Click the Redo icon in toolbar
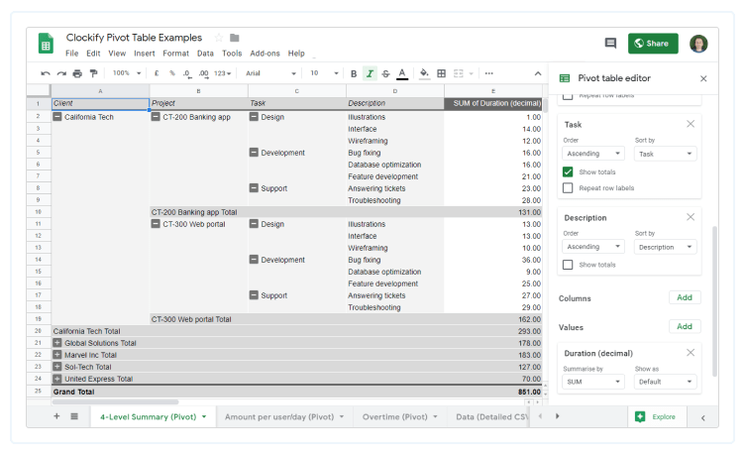The height and width of the screenshot is (454, 745). 61,73
